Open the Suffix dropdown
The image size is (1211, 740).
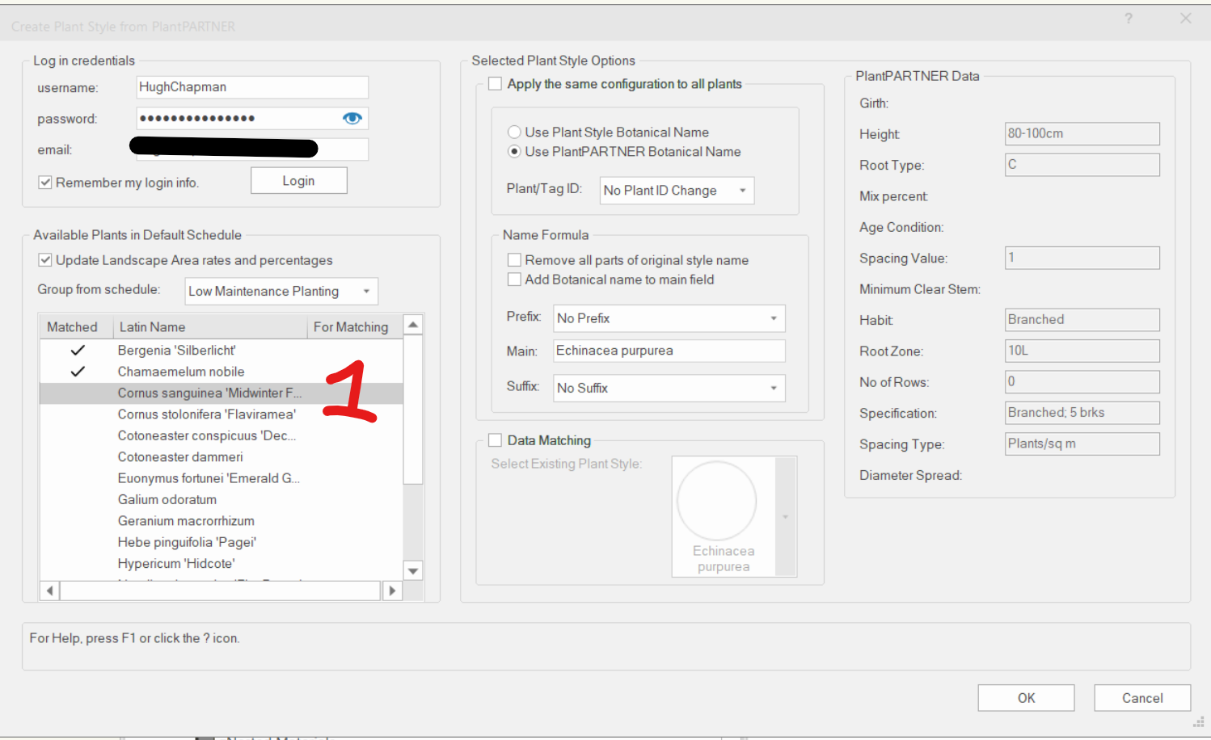pyautogui.click(x=669, y=388)
